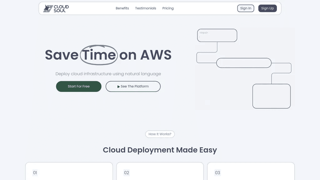
Task: Go to the Testimonials section link
Action: coord(146,8)
